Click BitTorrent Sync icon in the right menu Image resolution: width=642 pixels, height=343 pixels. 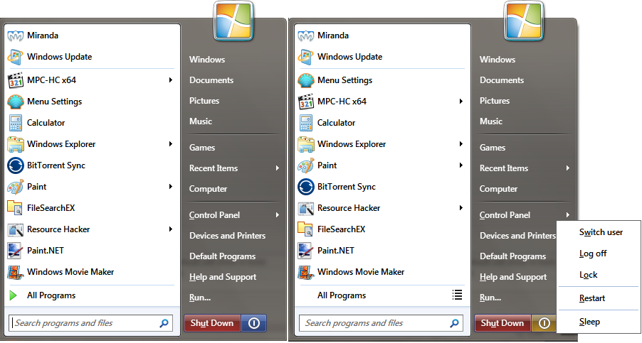pyautogui.click(x=306, y=187)
